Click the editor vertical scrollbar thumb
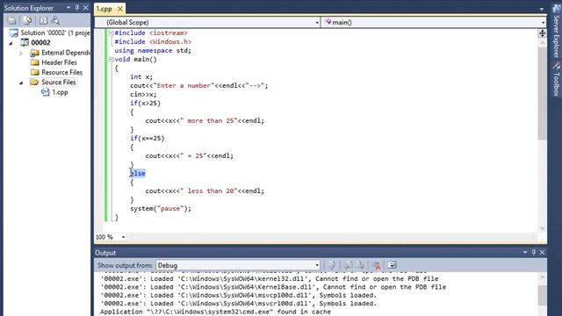 click(x=543, y=93)
